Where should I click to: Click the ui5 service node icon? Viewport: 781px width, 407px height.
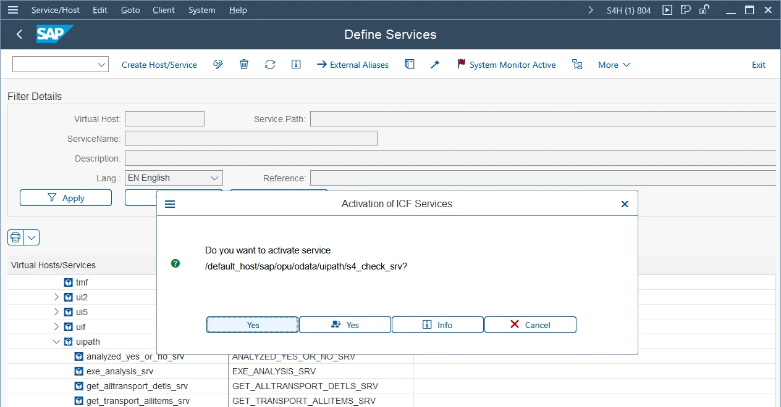click(x=69, y=312)
